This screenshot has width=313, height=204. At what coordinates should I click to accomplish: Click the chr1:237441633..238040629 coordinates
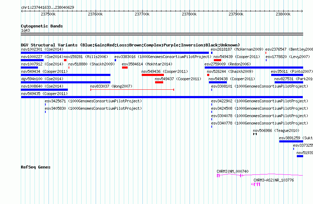(x=47, y=7)
